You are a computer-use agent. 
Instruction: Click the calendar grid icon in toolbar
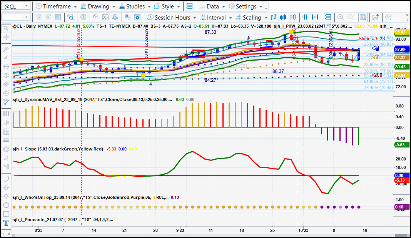[58, 17]
